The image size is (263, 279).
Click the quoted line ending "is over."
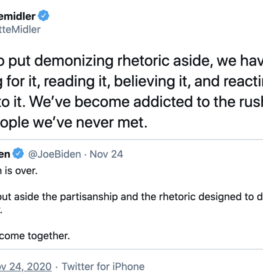(x=19, y=171)
